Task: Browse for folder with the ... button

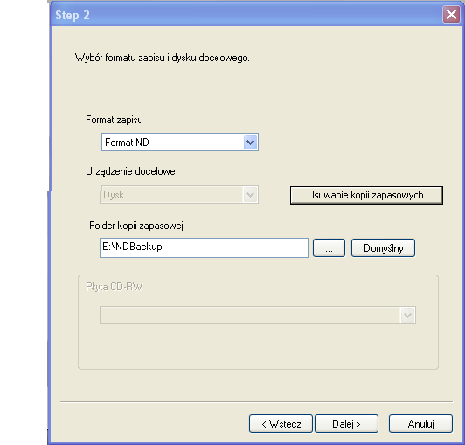Action: 329,248
